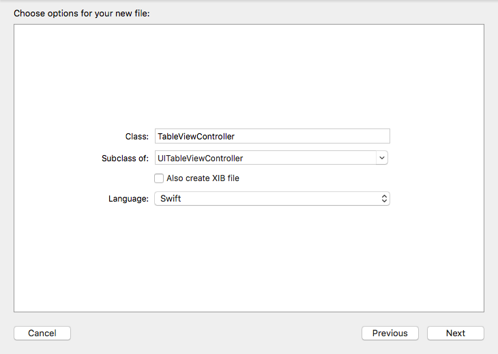Click the UITableViewController text in combo box
This screenshot has height=354, width=498.
[200, 158]
